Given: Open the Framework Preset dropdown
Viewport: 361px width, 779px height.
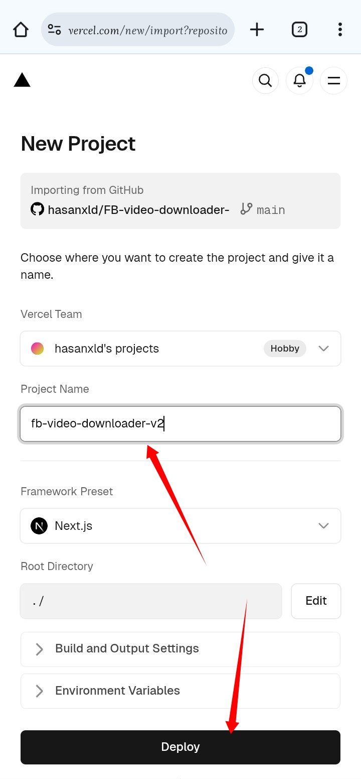Looking at the screenshot, I should pyautogui.click(x=180, y=526).
